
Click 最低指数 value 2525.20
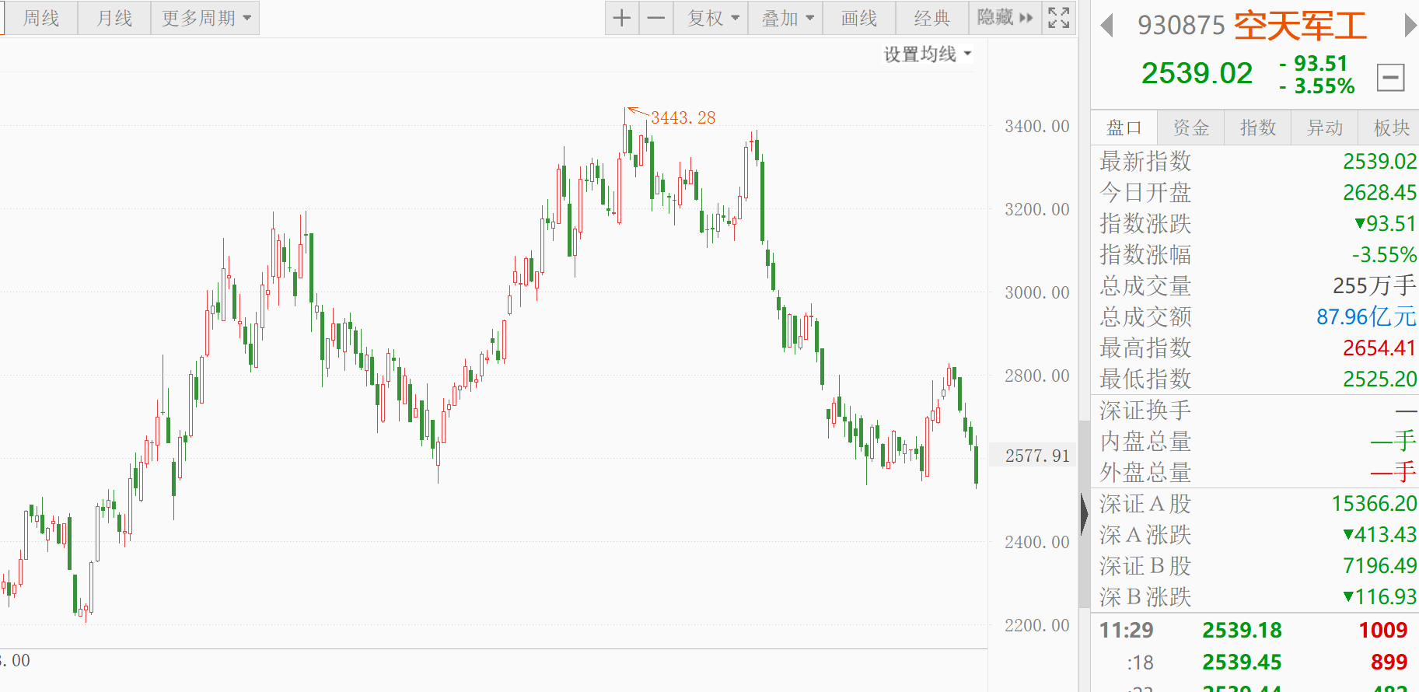[1379, 379]
